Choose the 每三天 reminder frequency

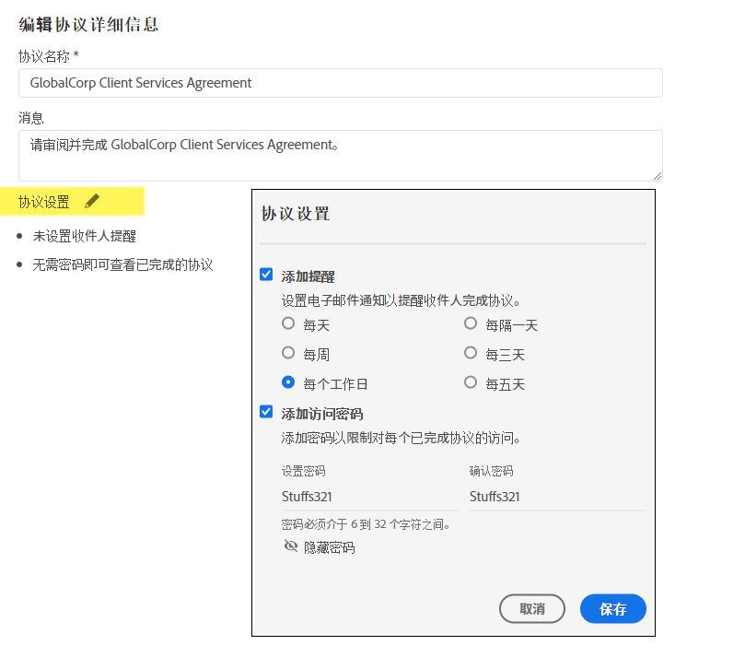pyautogui.click(x=471, y=353)
